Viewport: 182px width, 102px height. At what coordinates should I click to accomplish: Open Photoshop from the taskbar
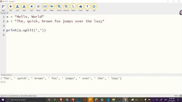(78, 100)
